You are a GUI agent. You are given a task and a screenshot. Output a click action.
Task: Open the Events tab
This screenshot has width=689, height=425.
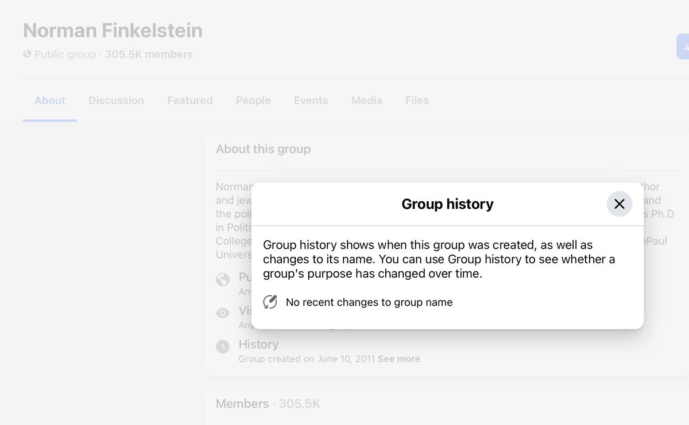pyautogui.click(x=311, y=100)
